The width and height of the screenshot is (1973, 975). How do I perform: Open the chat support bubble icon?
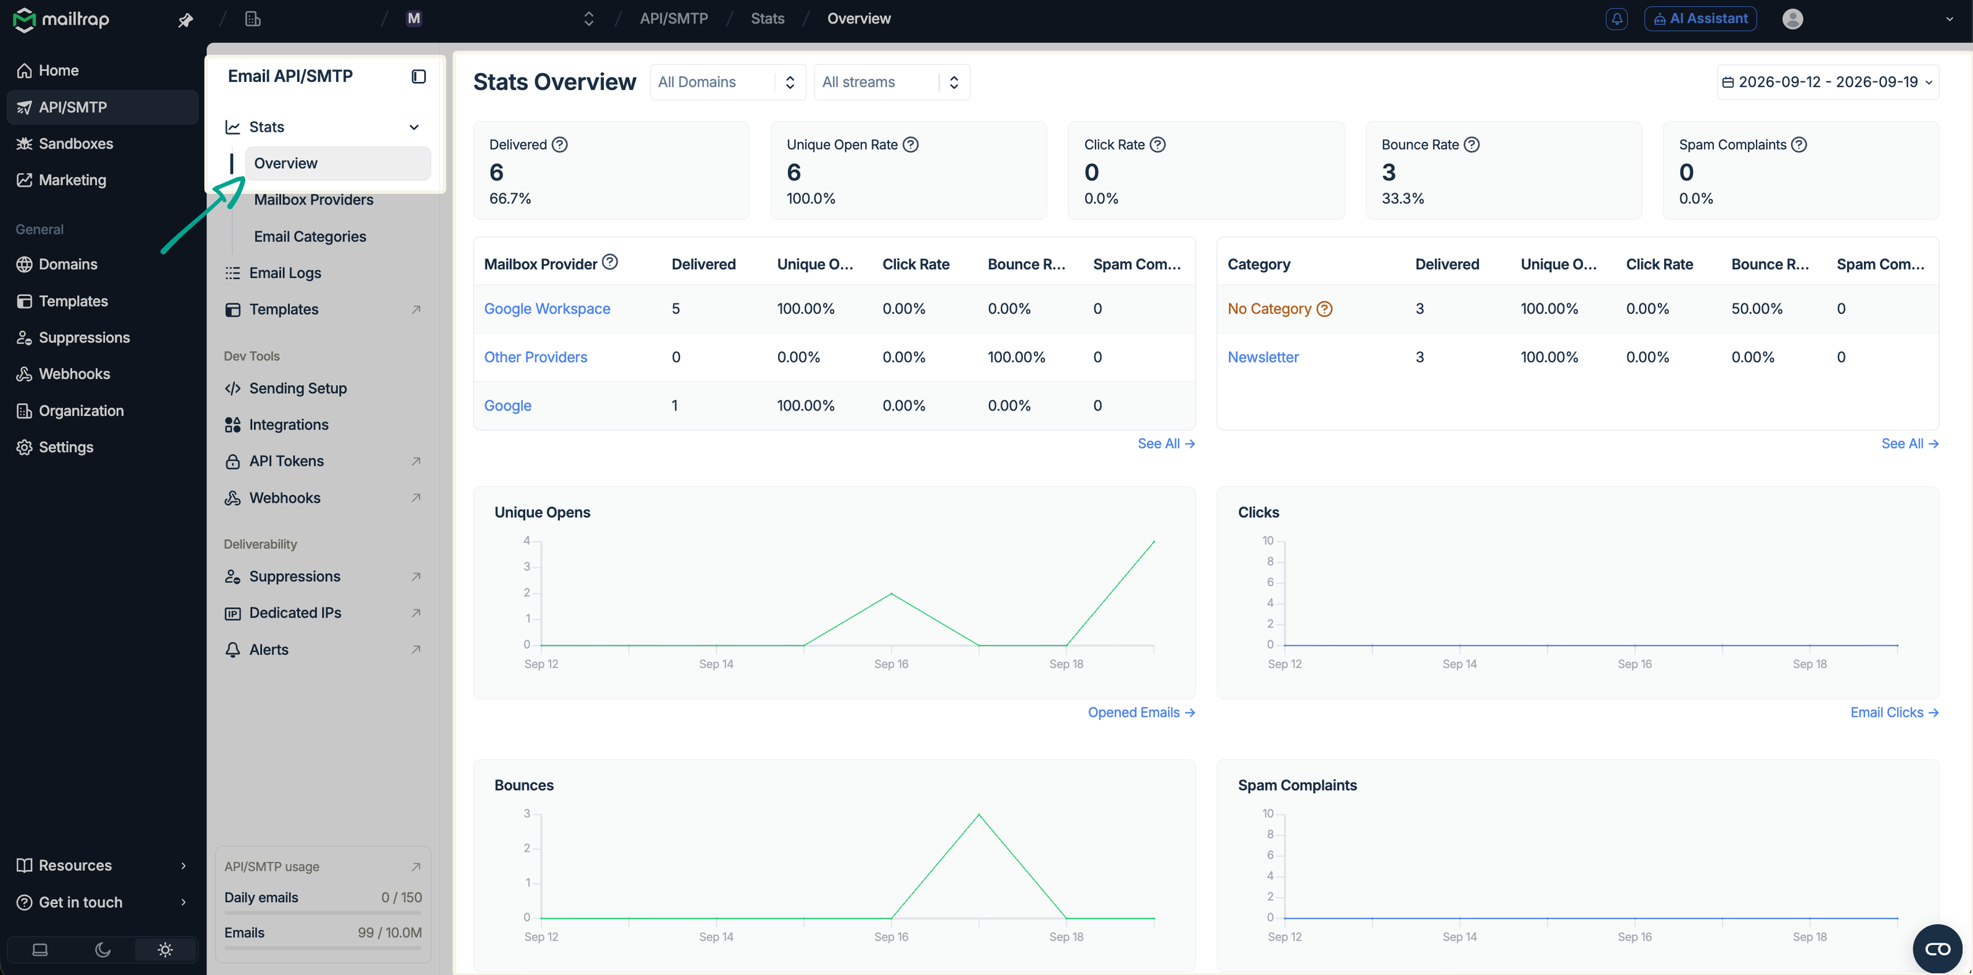click(x=1938, y=948)
